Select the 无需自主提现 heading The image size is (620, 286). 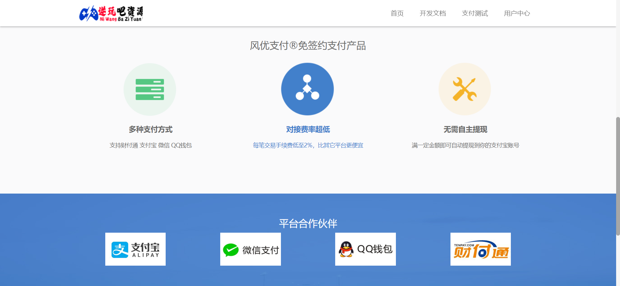465,129
